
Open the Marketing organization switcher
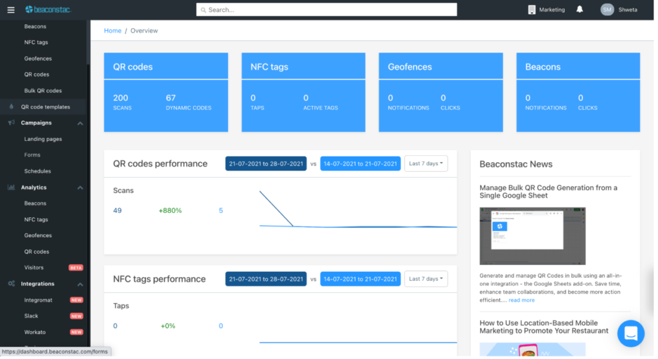(x=546, y=10)
